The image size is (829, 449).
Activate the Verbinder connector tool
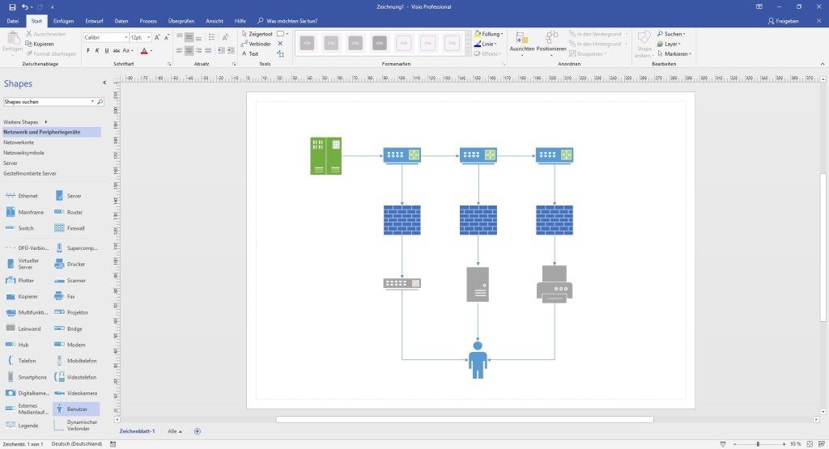257,44
